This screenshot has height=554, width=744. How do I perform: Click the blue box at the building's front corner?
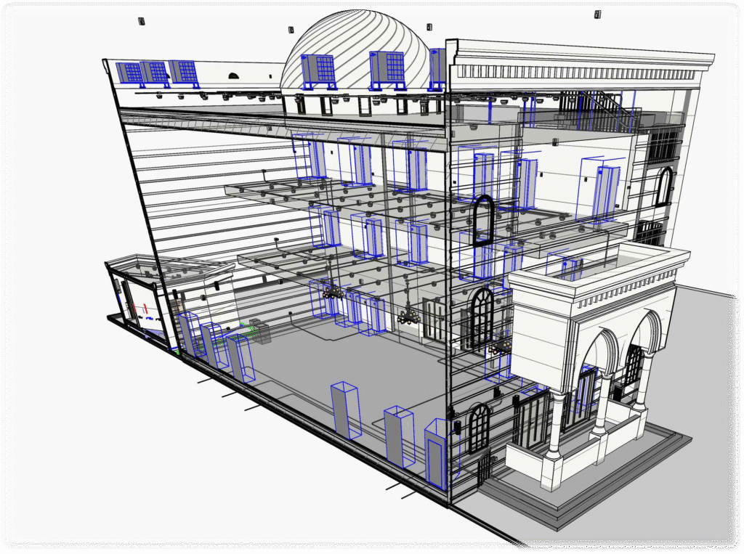(437, 454)
